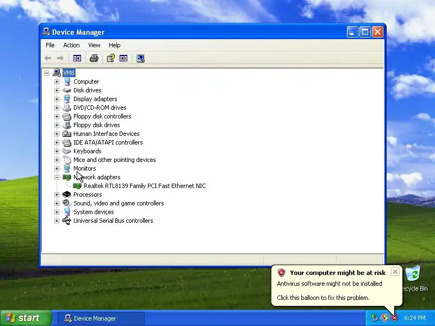
Task: Open the Help menu
Action: pyautogui.click(x=114, y=45)
